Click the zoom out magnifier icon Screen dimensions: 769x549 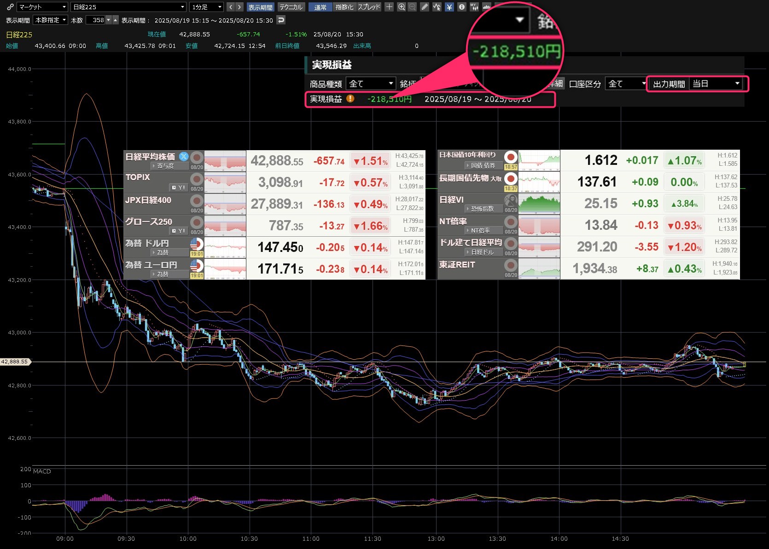[x=412, y=7]
